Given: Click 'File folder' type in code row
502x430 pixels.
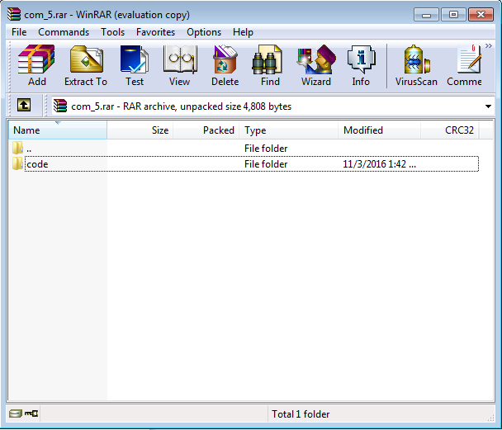Looking at the screenshot, I should pyautogui.click(x=266, y=163).
